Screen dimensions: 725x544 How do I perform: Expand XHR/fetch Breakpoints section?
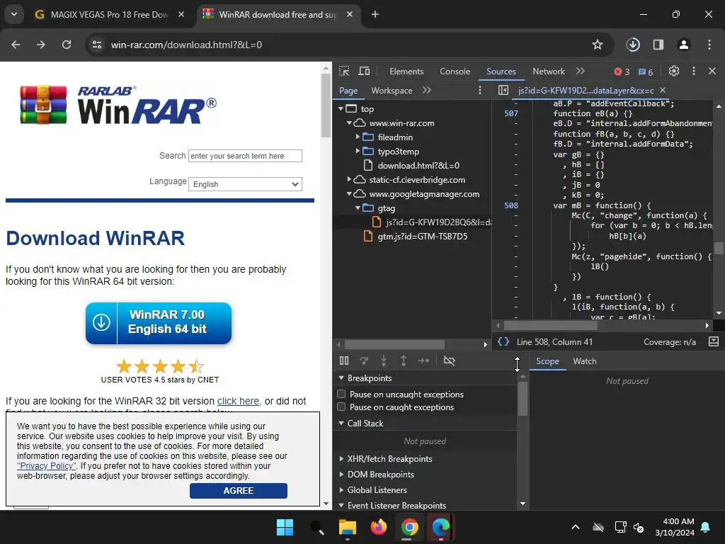pyautogui.click(x=341, y=459)
